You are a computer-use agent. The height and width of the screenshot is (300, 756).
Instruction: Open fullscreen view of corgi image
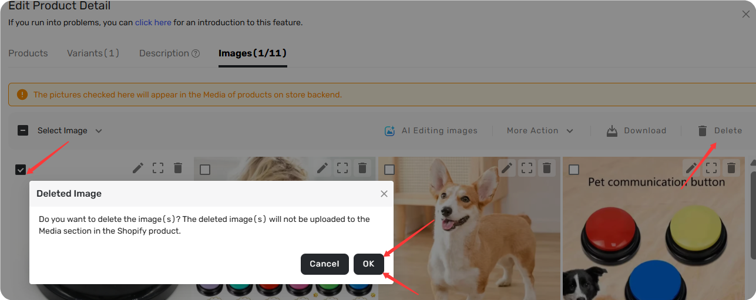527,168
